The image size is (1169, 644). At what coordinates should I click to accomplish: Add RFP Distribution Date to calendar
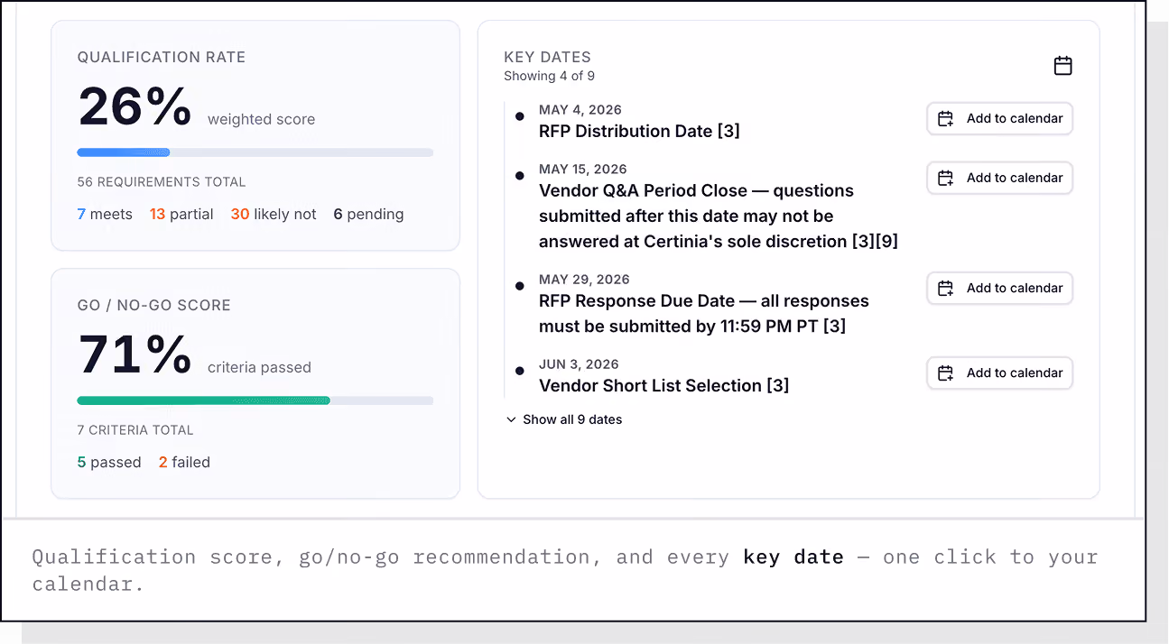pyautogui.click(x=999, y=118)
